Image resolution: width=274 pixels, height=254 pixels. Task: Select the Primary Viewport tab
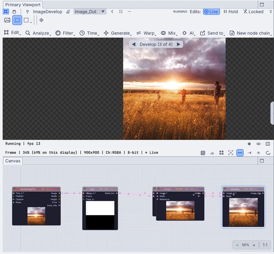(x=23, y=5)
